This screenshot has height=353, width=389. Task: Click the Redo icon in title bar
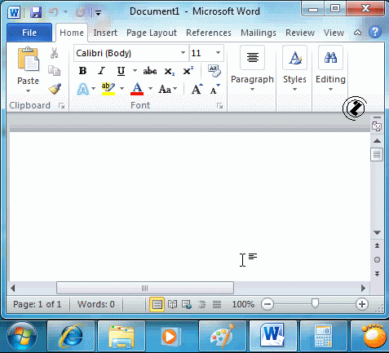click(80, 12)
